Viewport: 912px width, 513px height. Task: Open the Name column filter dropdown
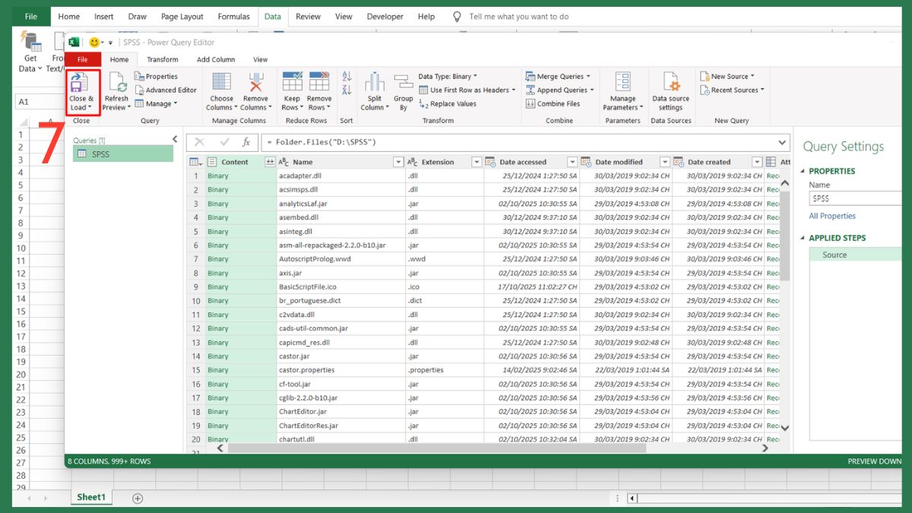pos(398,161)
